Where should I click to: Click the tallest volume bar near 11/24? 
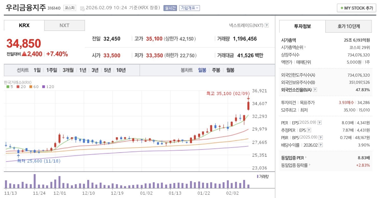[x=35, y=181]
